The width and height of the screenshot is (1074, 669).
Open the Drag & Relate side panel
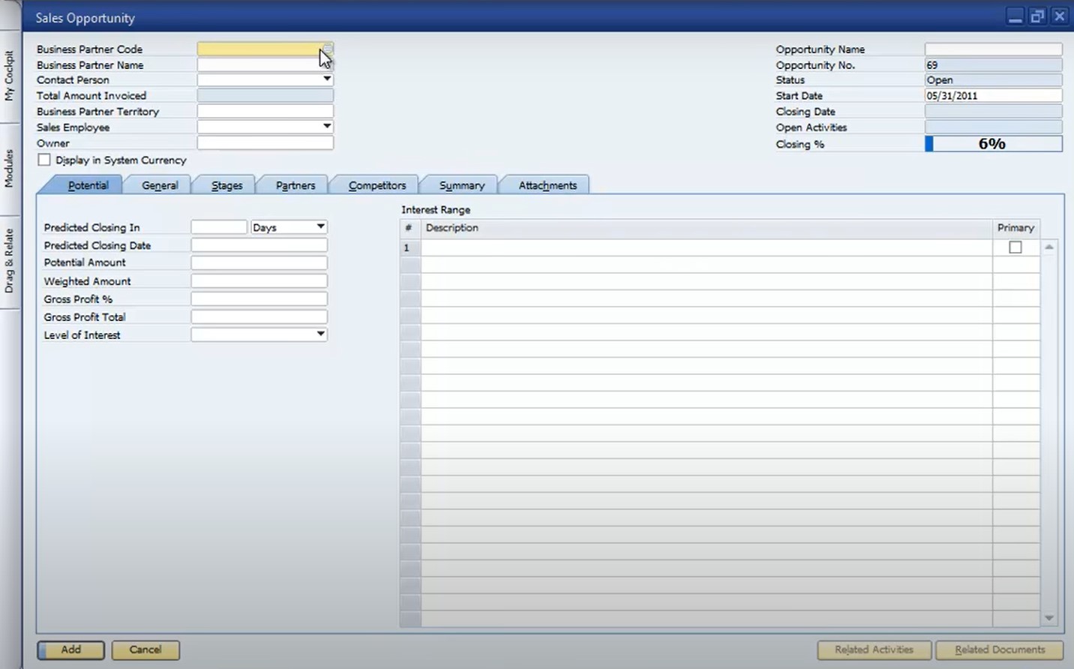point(9,261)
